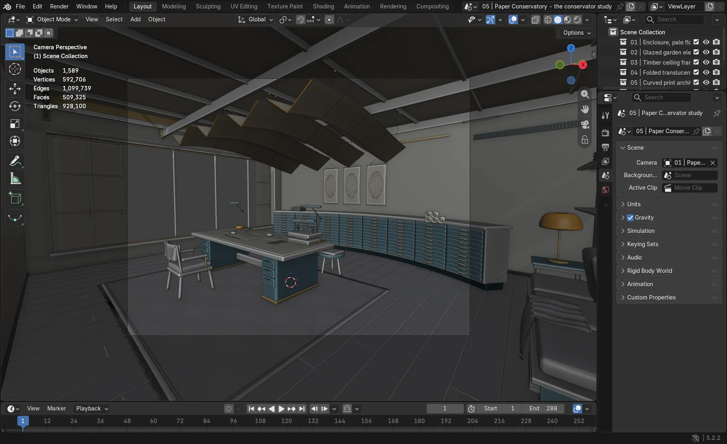Viewport: 727px width, 444px height.
Task: Open the Render properties tab
Action: click(605, 133)
